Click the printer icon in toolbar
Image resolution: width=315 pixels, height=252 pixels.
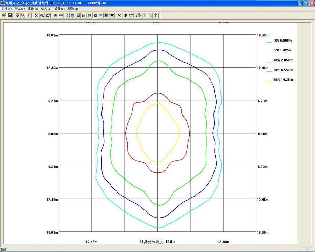pyautogui.click(x=139, y=15)
